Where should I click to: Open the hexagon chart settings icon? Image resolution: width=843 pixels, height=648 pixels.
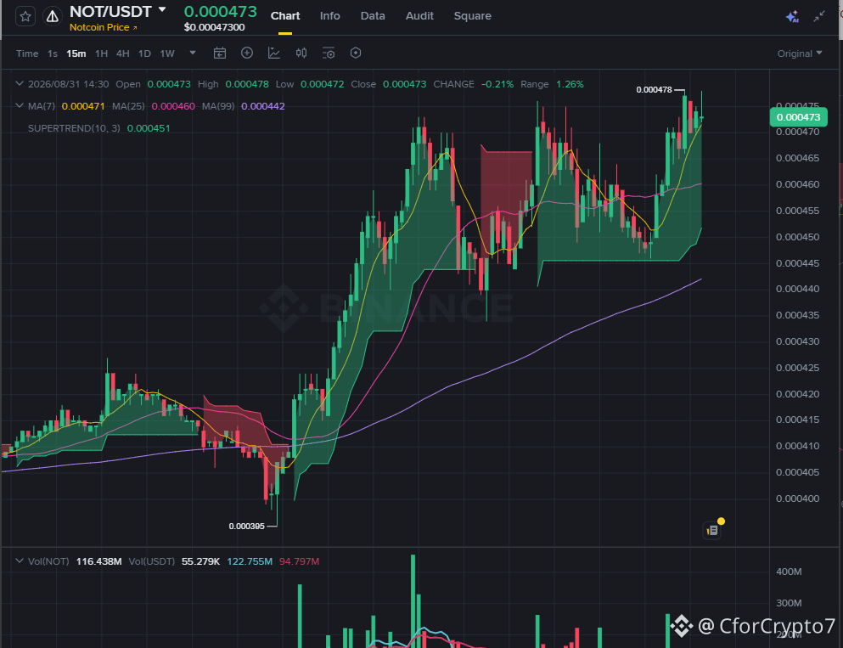click(356, 53)
